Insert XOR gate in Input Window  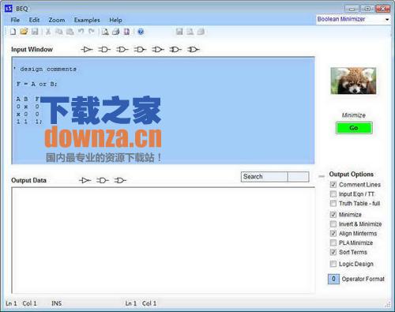175,50
